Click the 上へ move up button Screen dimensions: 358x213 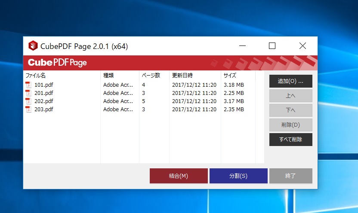[290, 96]
